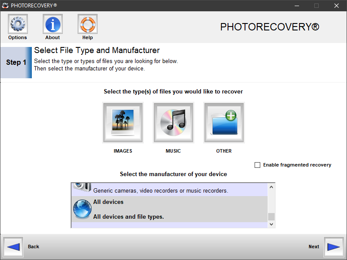Screen dimensions: 347x260
Task: Click the blue Back arrow button
Action: [x=13, y=247]
